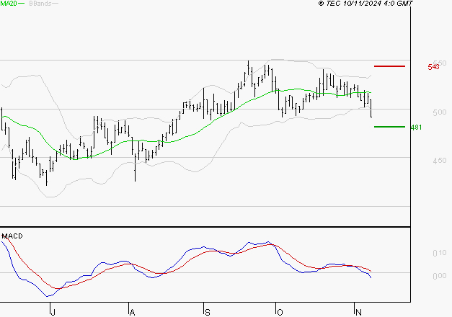452x317 pixels.
Task: Click the TEC 10/11/2024 copyright text
Action: pyautogui.click(x=365, y=4)
